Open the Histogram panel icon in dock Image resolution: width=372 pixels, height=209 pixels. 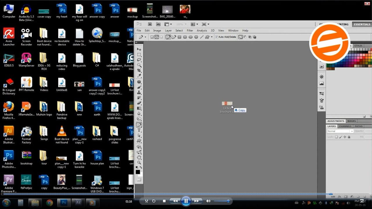point(321,84)
